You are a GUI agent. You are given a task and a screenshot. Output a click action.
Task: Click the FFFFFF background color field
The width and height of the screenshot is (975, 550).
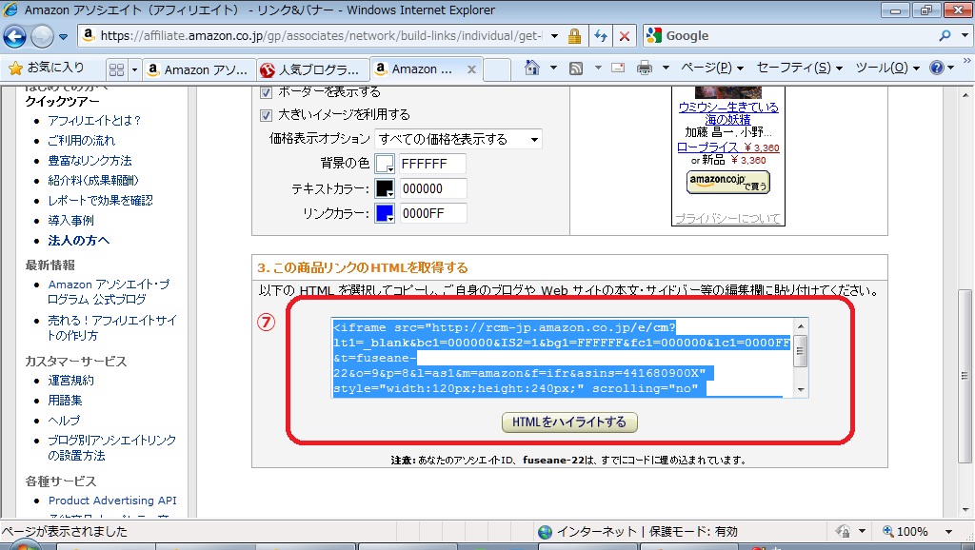[433, 164]
